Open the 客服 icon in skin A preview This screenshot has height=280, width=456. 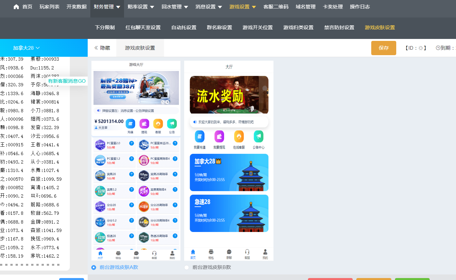point(158,124)
